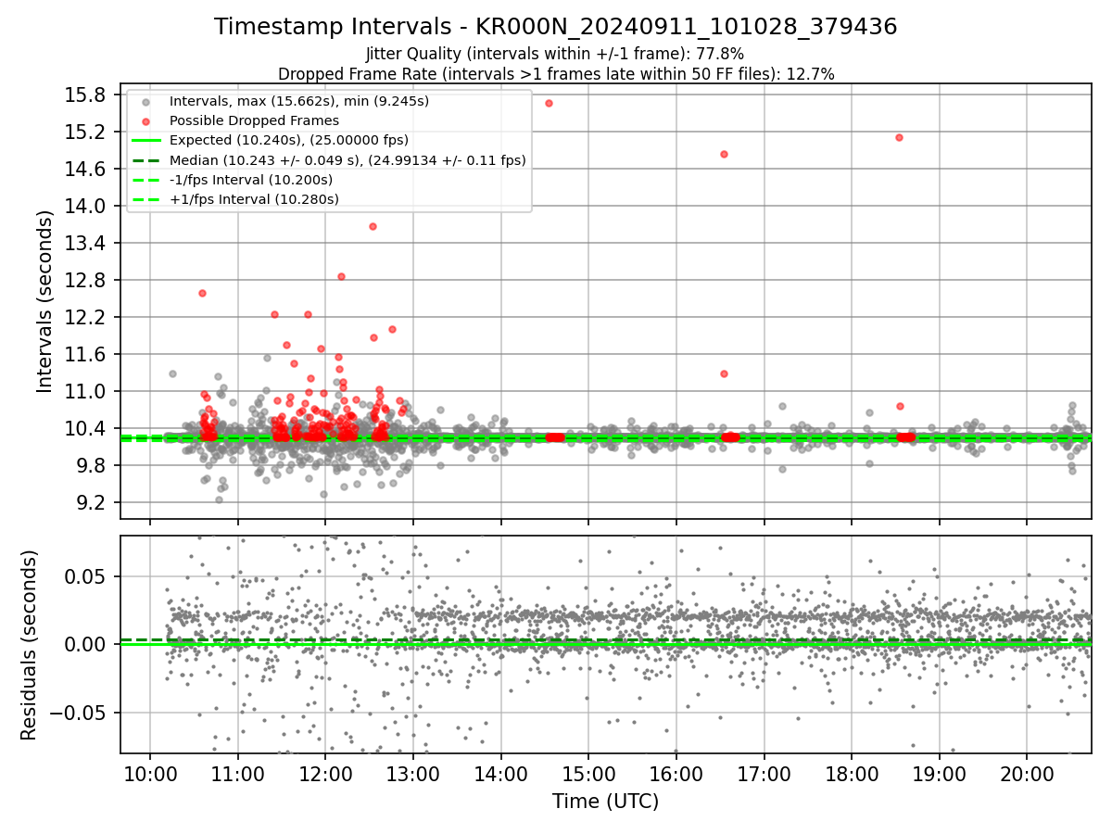Click the x-axis tick label '17:00'
Viewport: 1112px width, 834px height.
[764, 774]
